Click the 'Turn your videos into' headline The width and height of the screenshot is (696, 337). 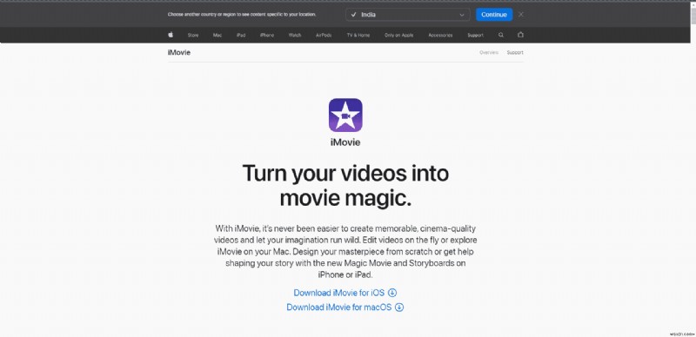pyautogui.click(x=345, y=173)
